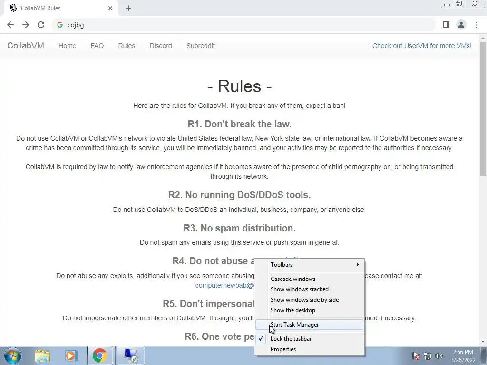
Task: Select Show windows stacked
Action: coord(309,289)
